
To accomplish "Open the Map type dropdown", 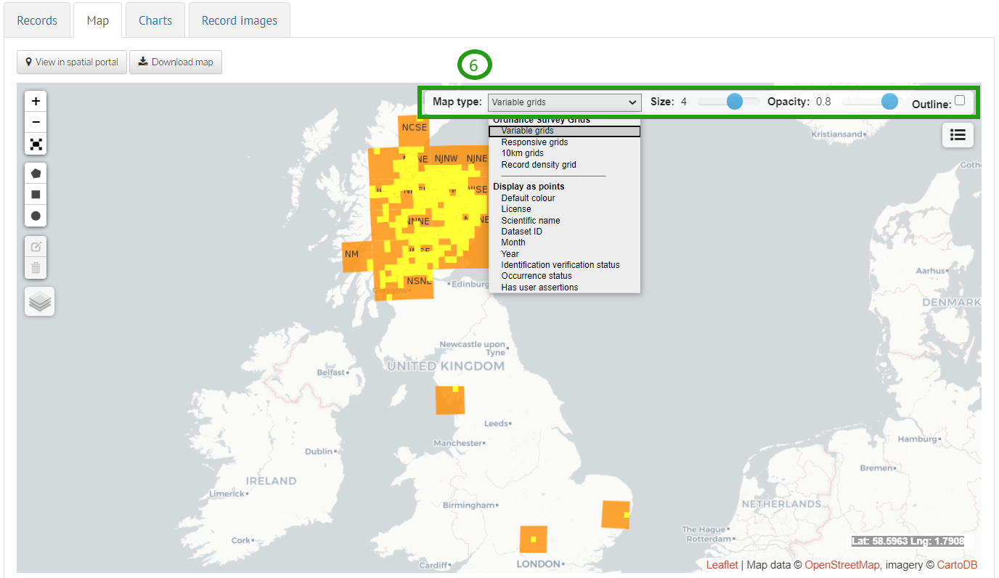I will click(564, 102).
